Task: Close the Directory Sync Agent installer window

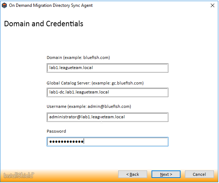Action: (212, 5)
